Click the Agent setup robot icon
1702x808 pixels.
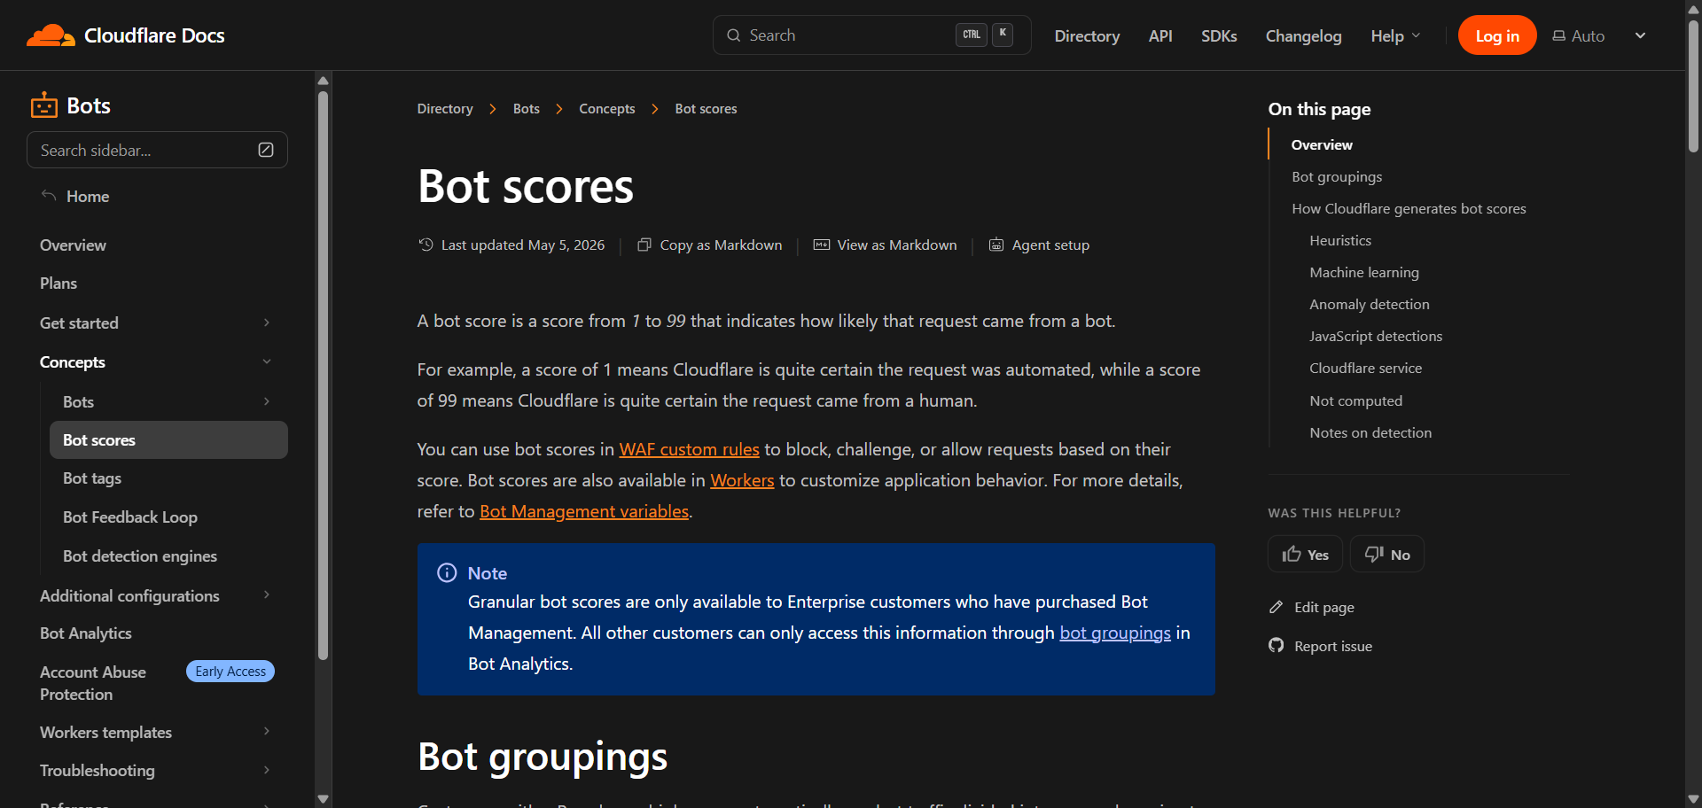click(996, 245)
